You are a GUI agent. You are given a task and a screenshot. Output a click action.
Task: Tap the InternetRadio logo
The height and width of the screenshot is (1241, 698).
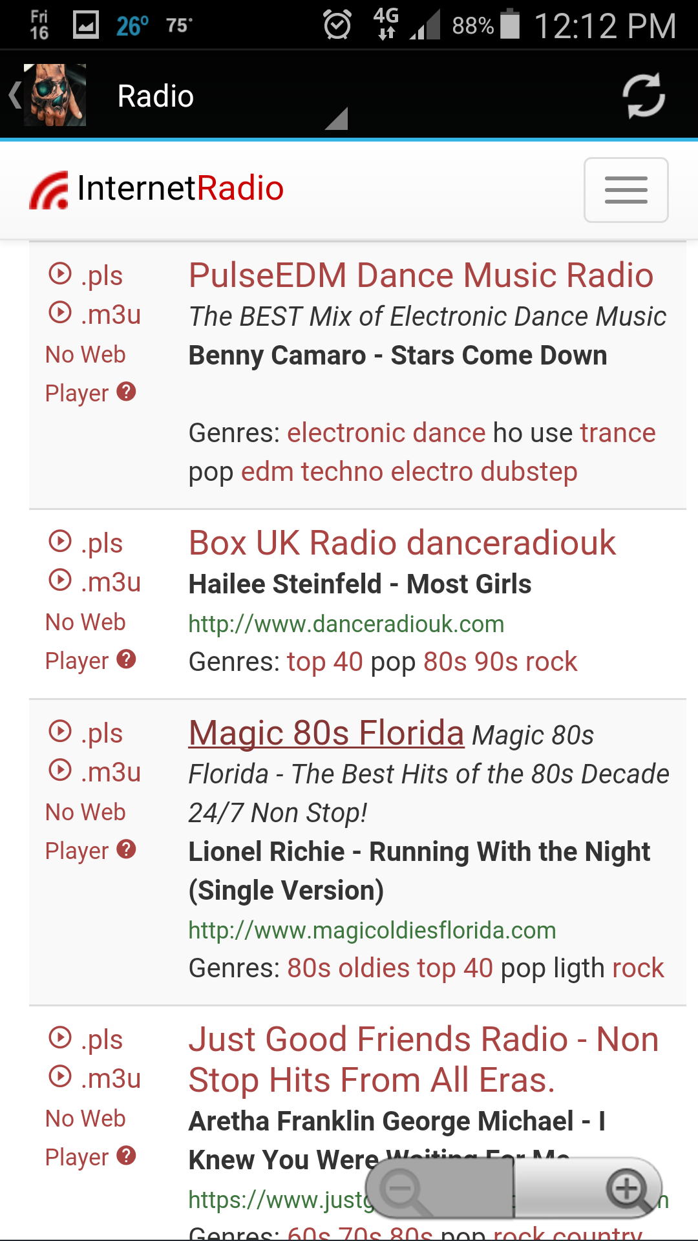click(156, 189)
